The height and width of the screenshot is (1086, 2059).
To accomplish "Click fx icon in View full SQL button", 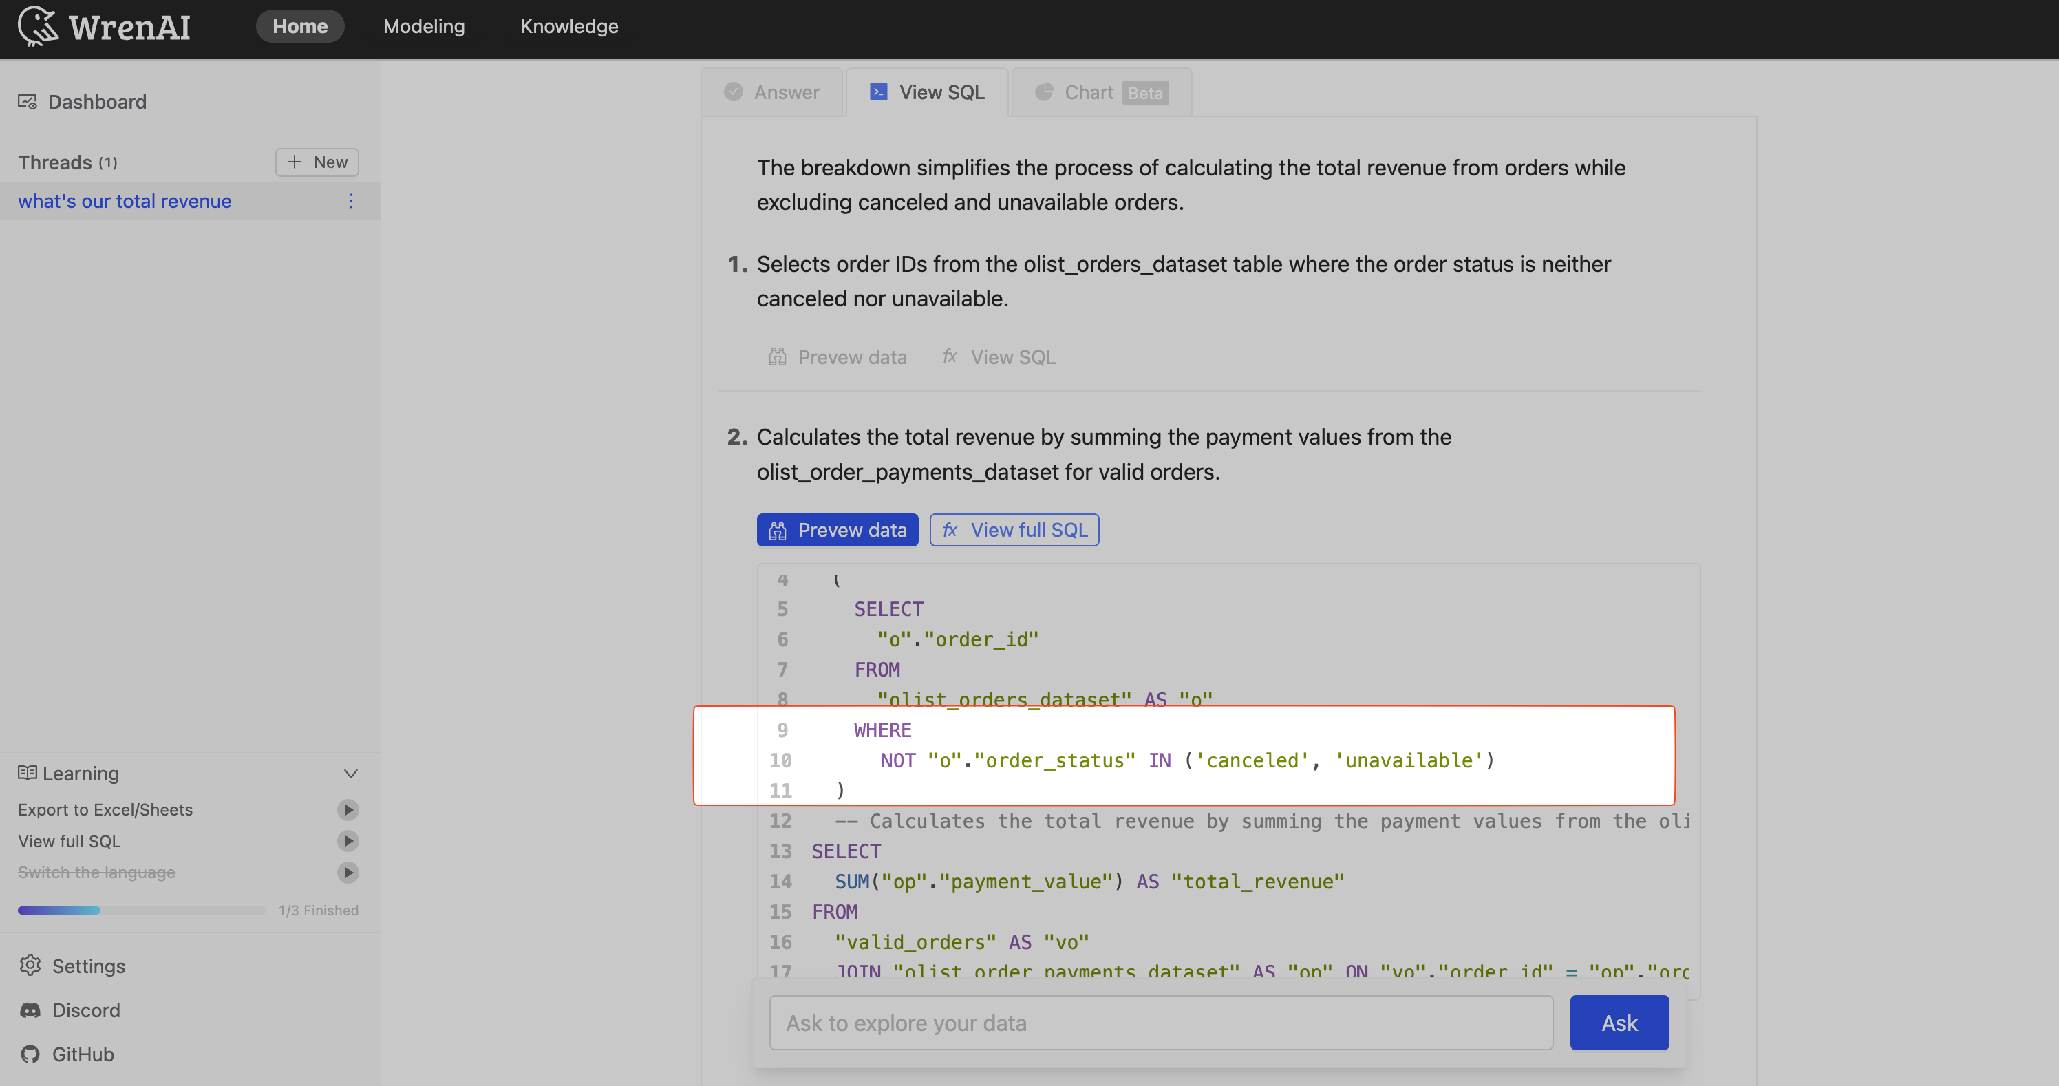I will click(x=950, y=530).
